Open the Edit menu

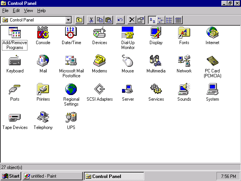tap(16, 11)
